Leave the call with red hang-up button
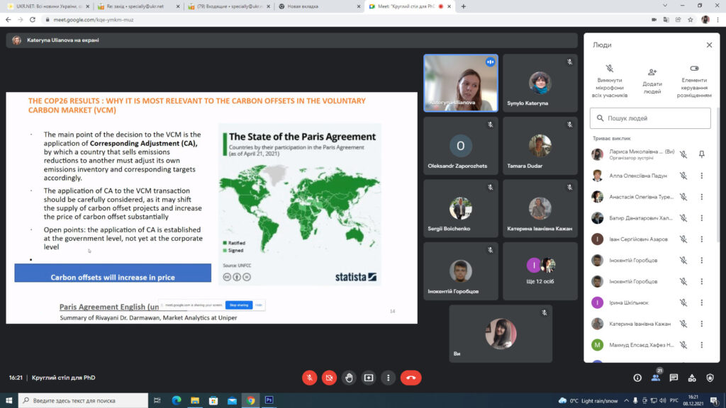726x408 pixels. [x=411, y=378]
